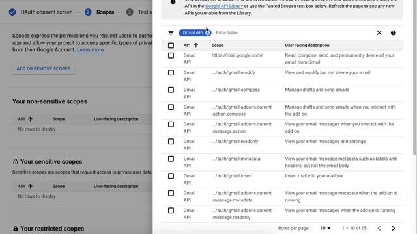417x234 pixels.
Task: Sort by API column arrow in panel
Action: coord(196,45)
